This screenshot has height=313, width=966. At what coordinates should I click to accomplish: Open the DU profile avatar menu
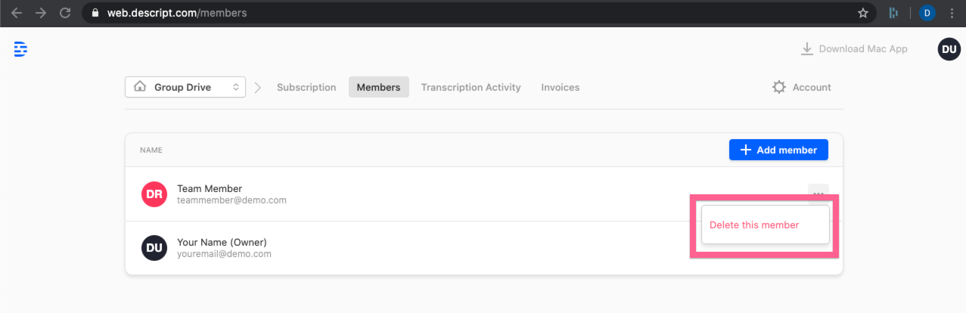click(x=949, y=49)
